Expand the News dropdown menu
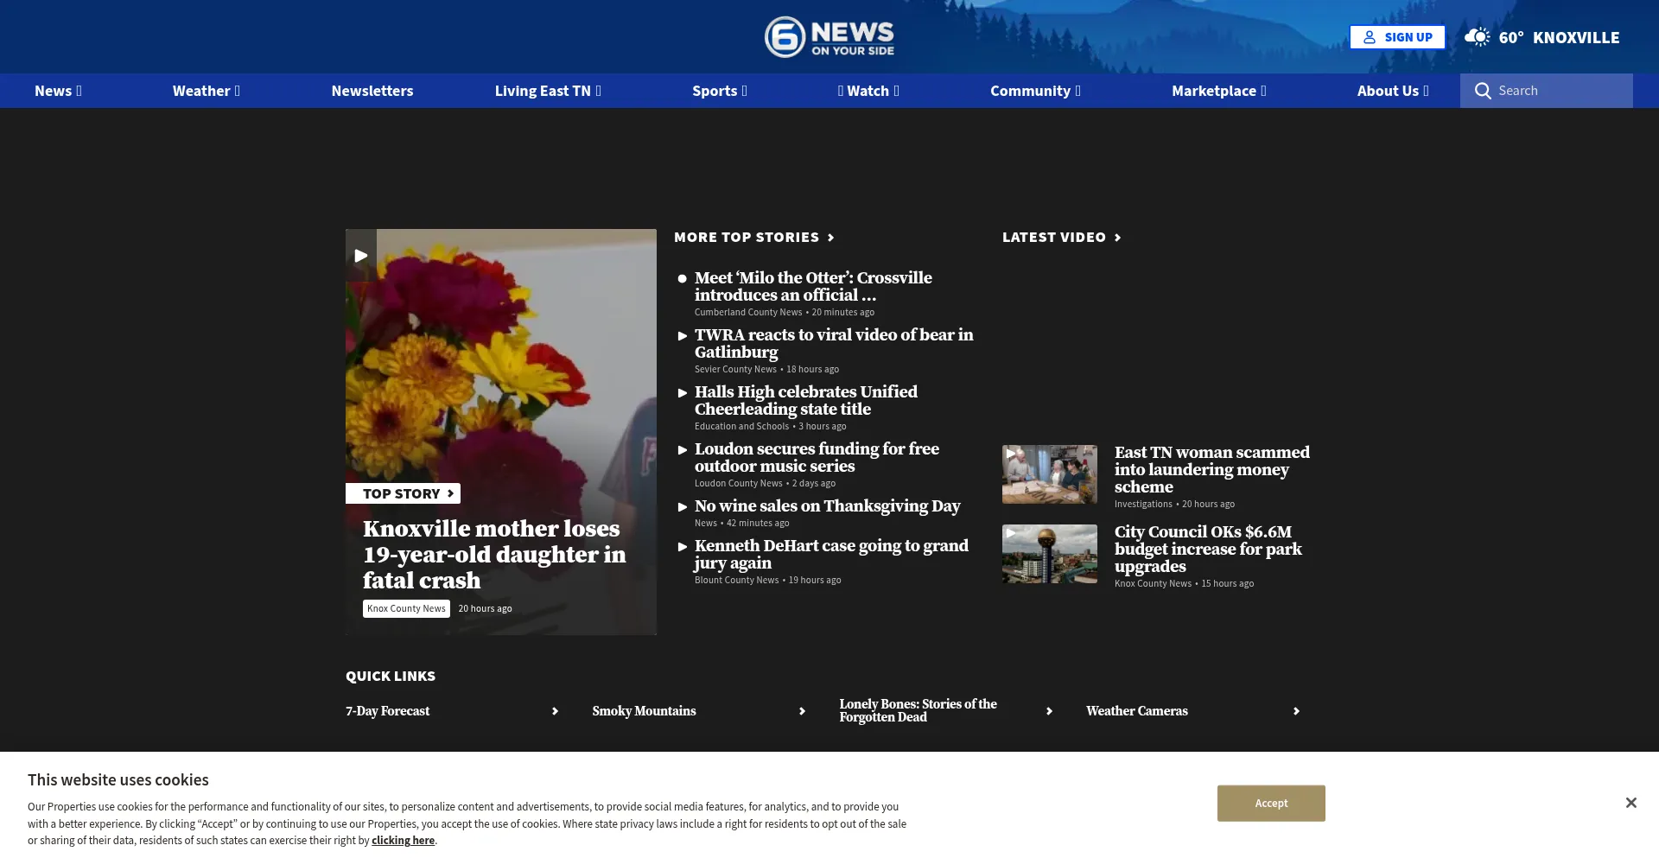Image resolution: width=1659 pixels, height=858 pixels. pyautogui.click(x=58, y=91)
